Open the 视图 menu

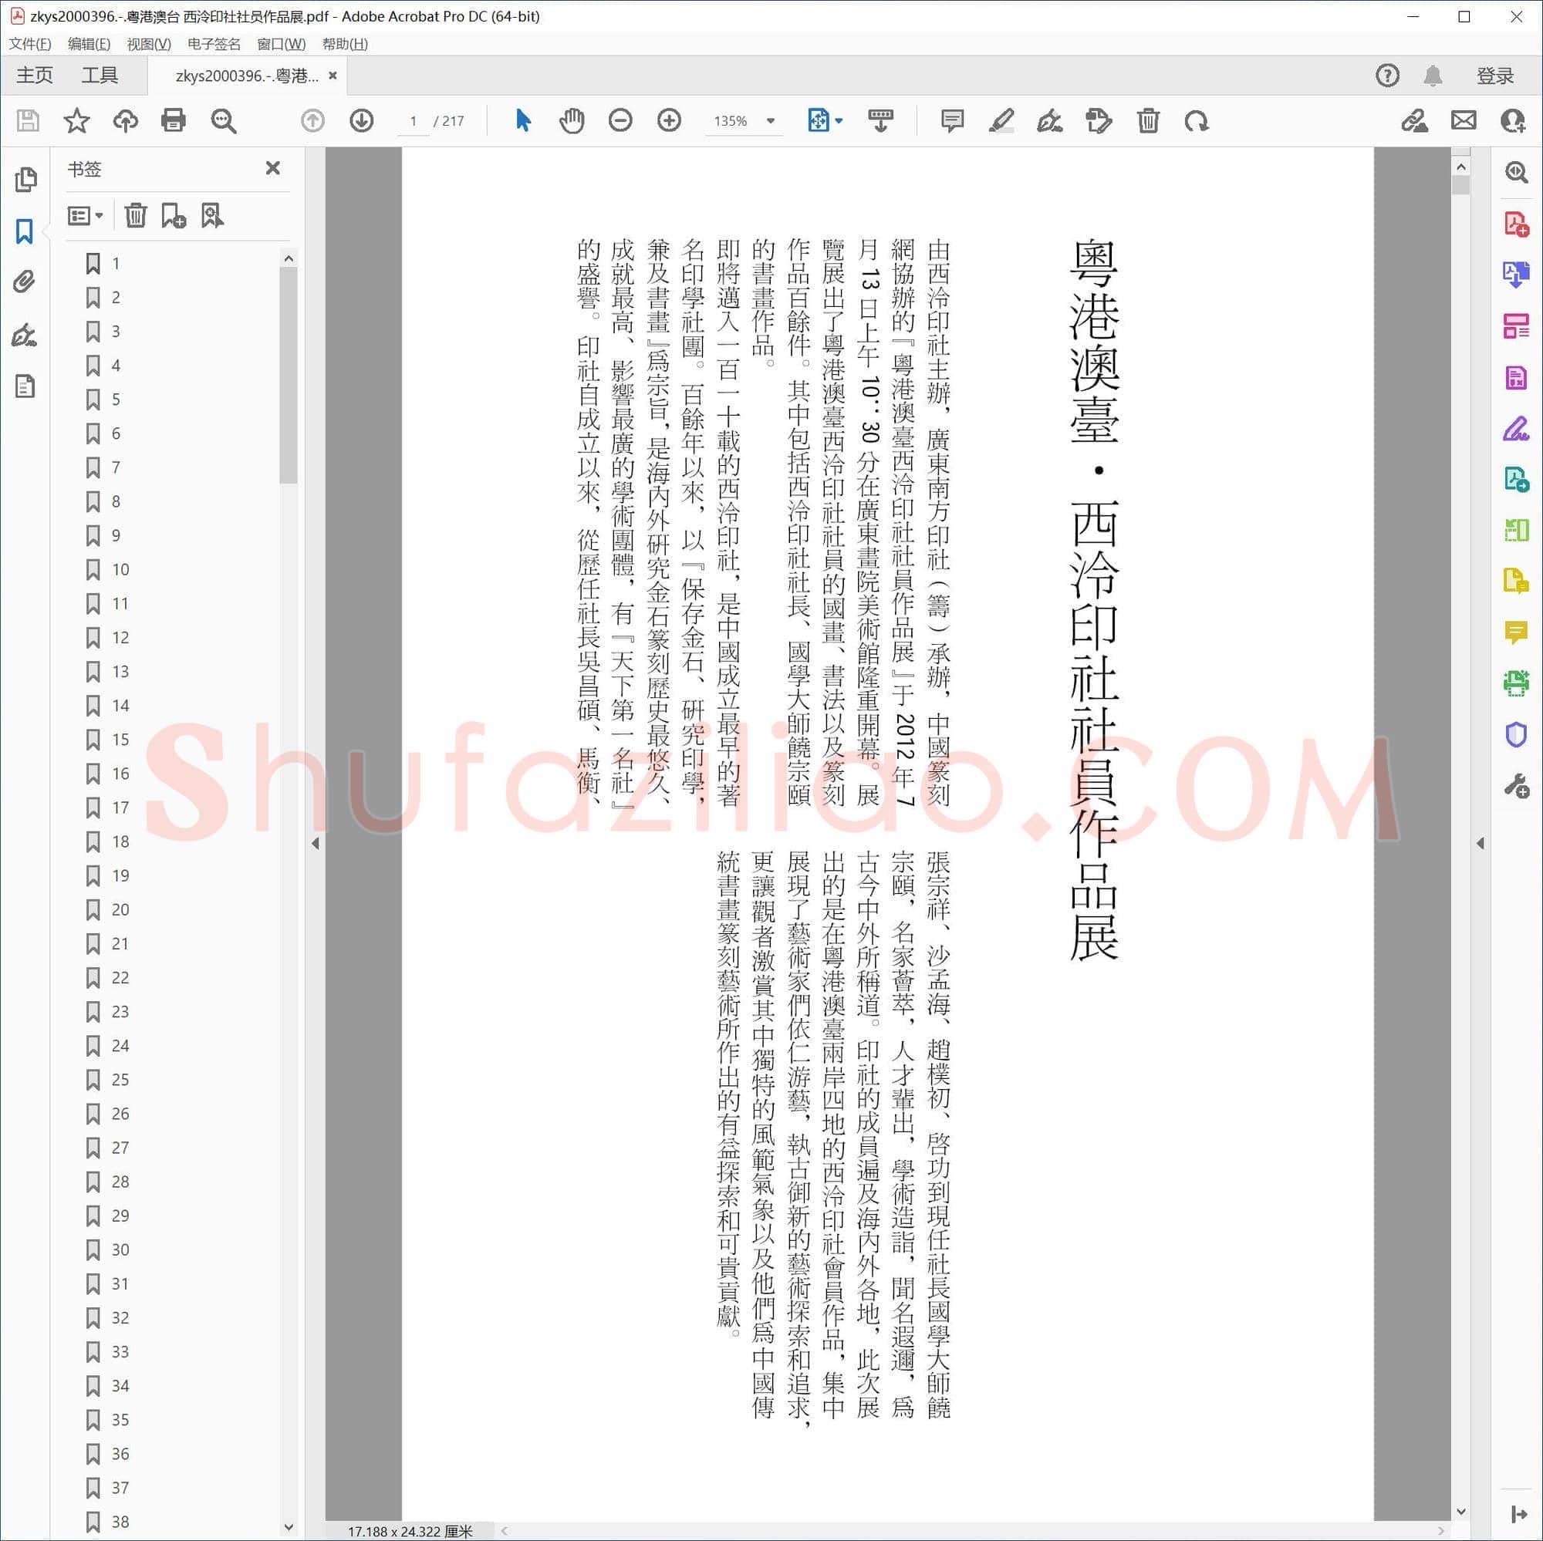click(149, 44)
